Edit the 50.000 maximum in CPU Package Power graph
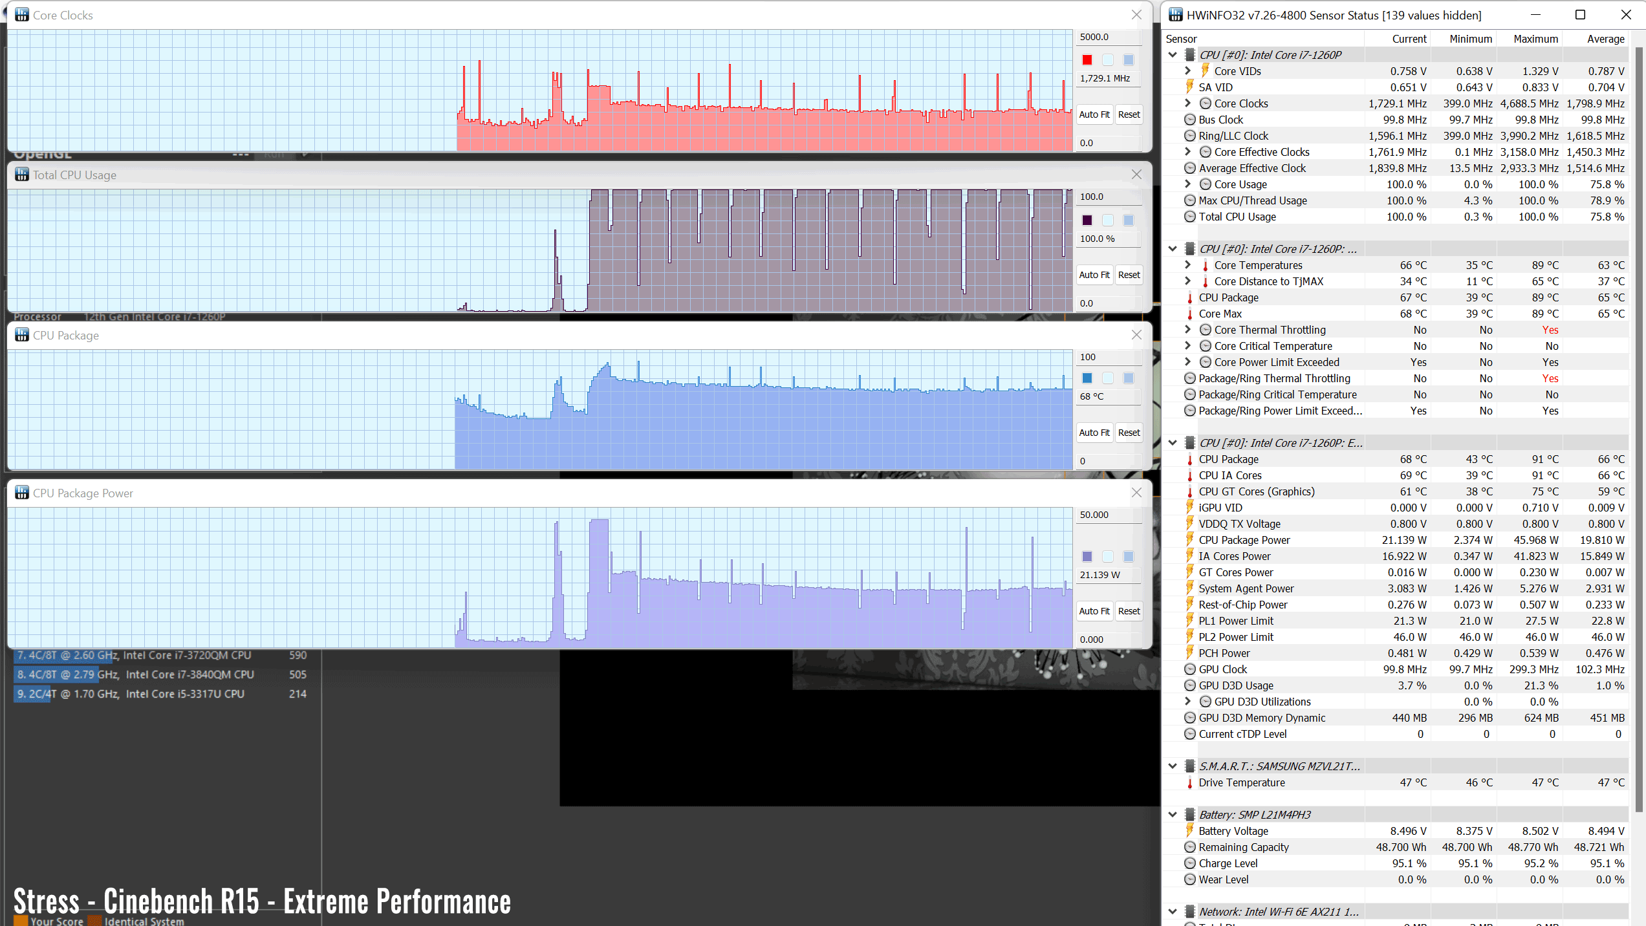Image resolution: width=1646 pixels, height=926 pixels. coord(1109,515)
